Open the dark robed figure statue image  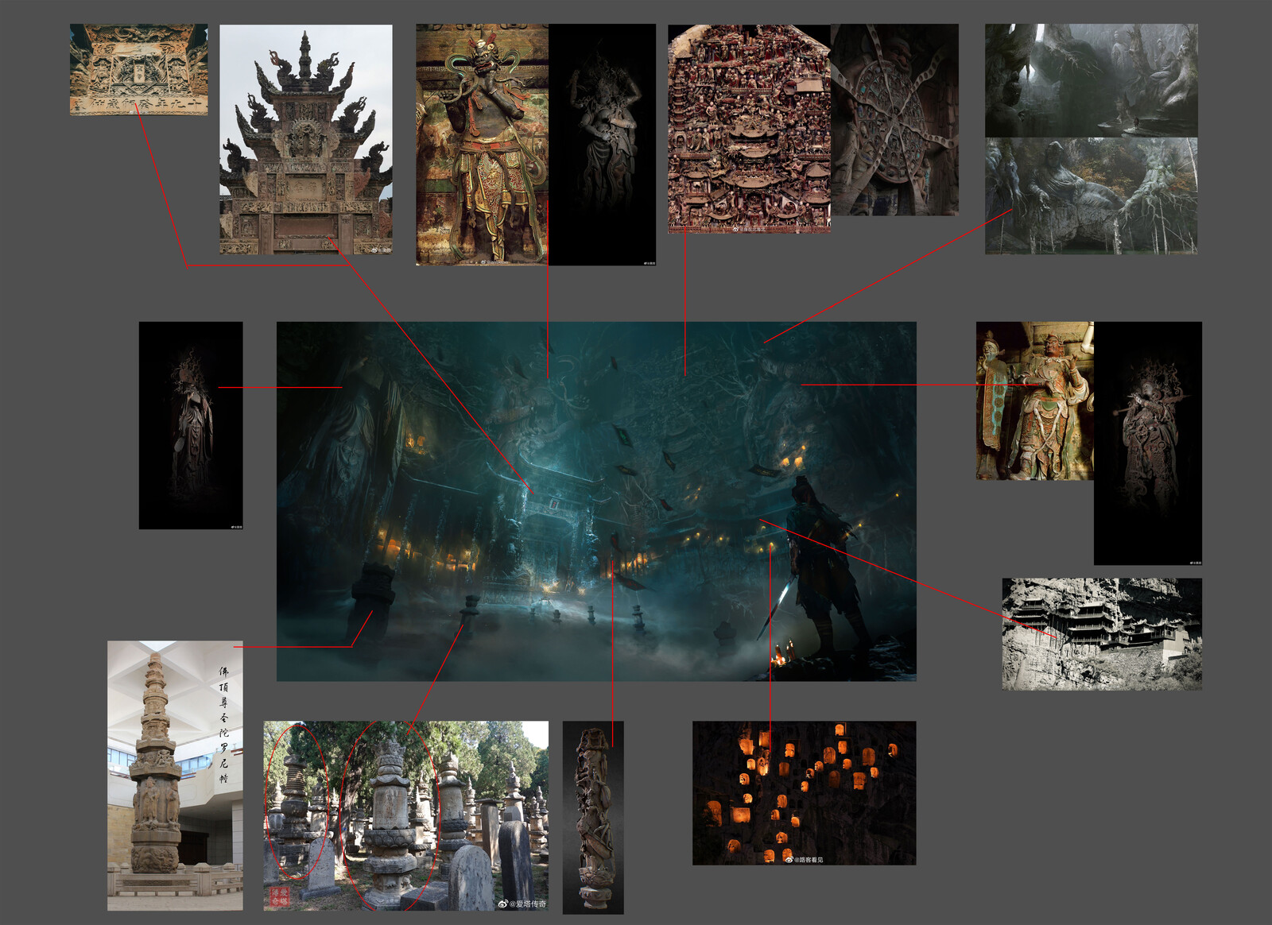pyautogui.click(x=191, y=425)
